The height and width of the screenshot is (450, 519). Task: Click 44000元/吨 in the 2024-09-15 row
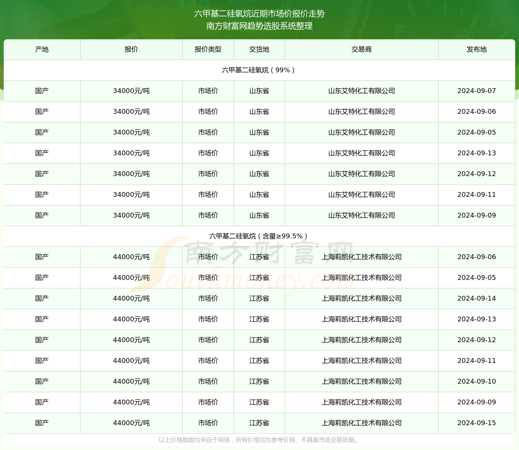131,423
